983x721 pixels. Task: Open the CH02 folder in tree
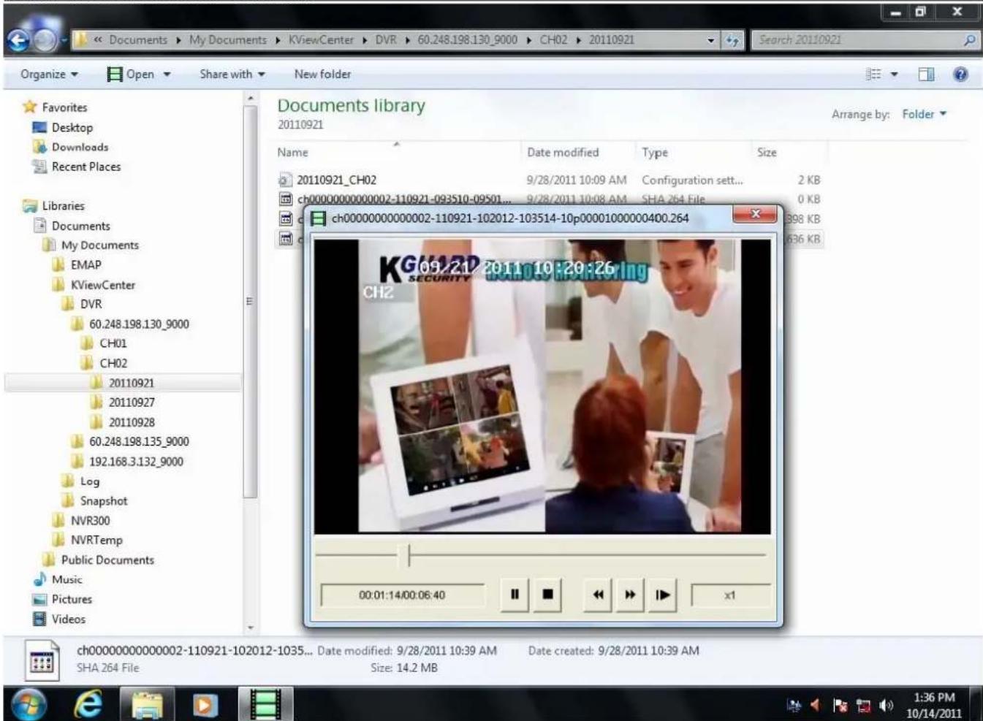pyautogui.click(x=113, y=363)
